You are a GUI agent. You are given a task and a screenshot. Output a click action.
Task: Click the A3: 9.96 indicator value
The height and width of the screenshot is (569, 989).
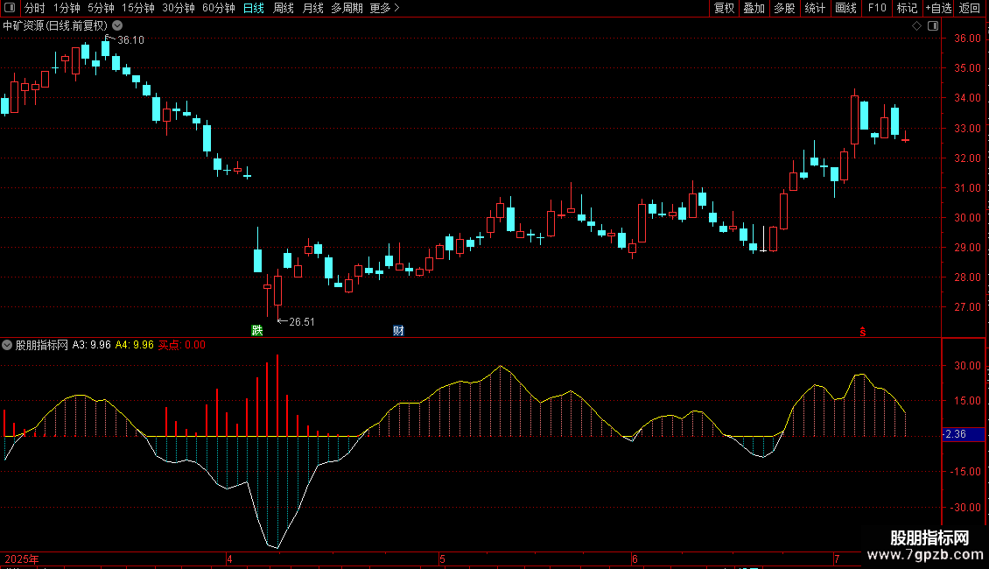91,345
